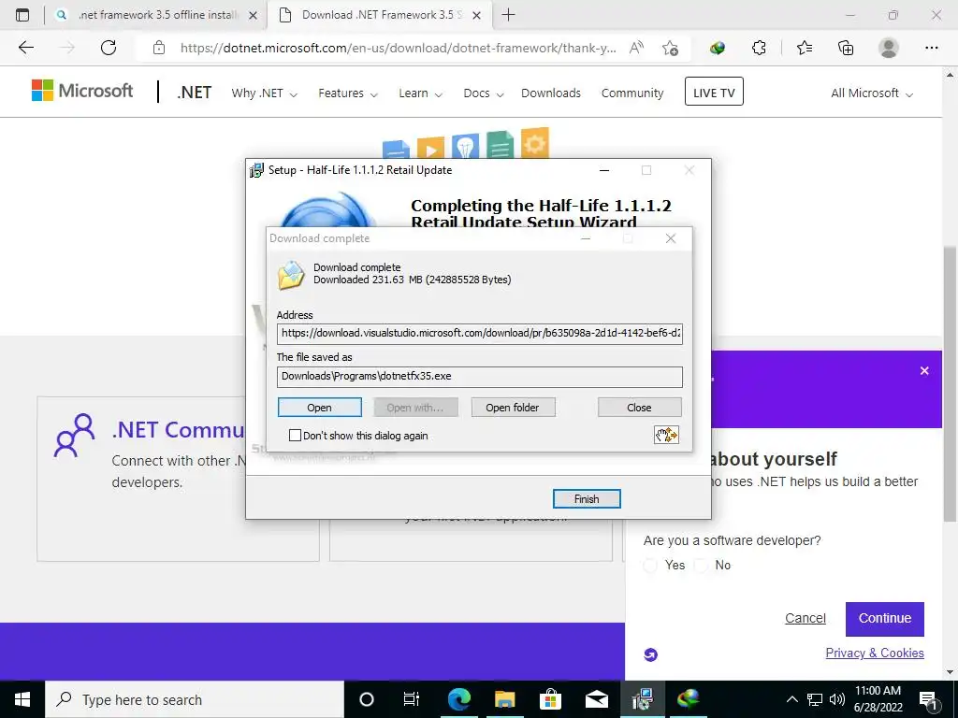
Task: Open Task View on the taskbar
Action: coord(412,699)
